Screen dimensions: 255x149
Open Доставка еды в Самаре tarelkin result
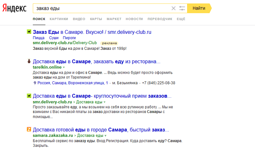96,61
